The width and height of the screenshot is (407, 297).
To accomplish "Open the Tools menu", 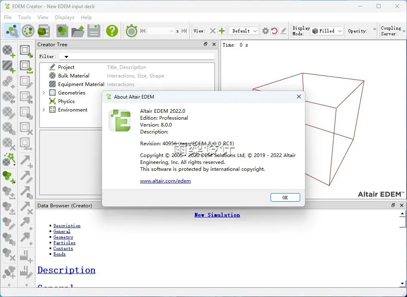I will click(24, 17).
